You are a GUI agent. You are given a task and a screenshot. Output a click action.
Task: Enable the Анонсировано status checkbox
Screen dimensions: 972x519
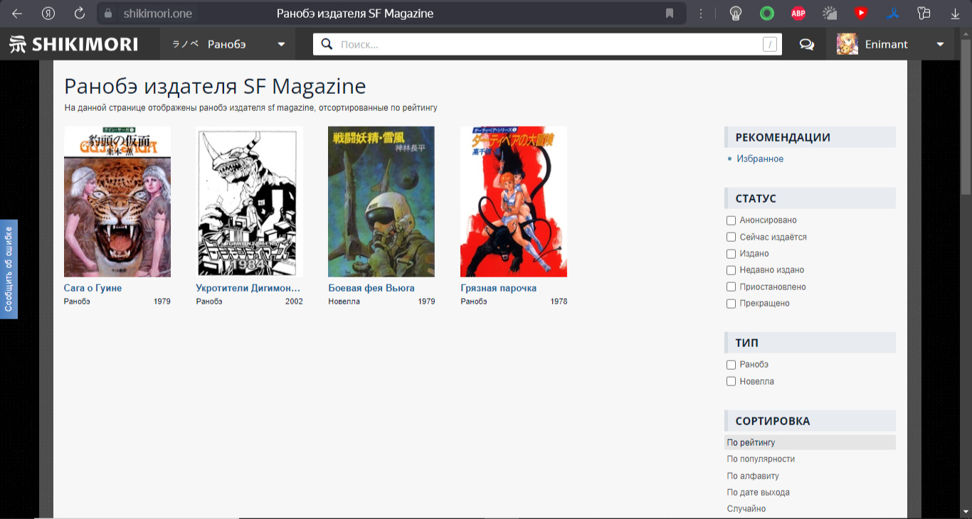(x=731, y=220)
